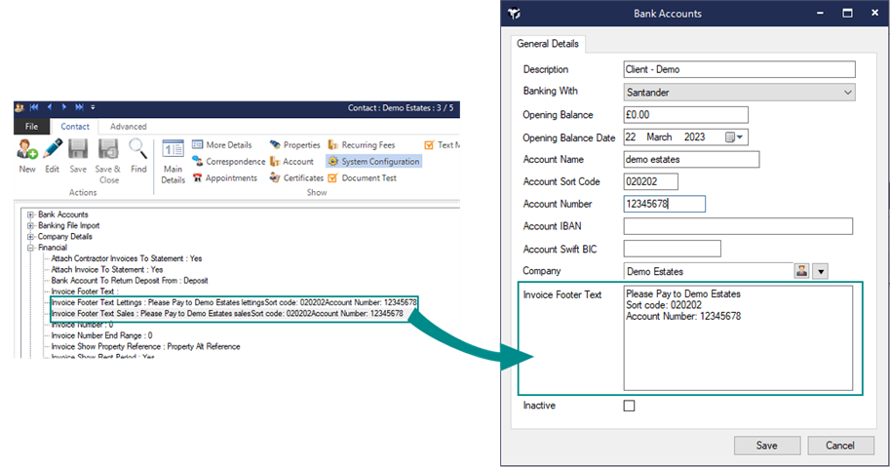Screen dimensions: 890x467
Task: Collapse the Financial tree node
Action: [31, 248]
